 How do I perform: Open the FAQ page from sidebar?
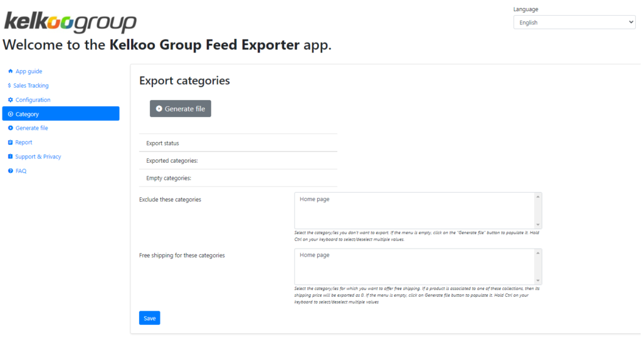[21, 171]
